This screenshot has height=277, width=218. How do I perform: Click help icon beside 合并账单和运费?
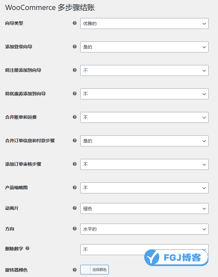pyautogui.click(x=75, y=117)
